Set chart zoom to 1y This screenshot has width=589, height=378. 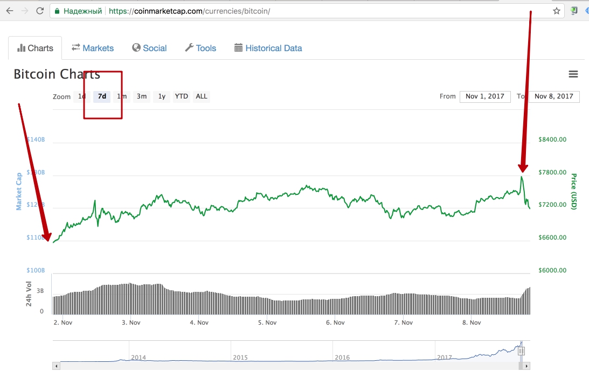[162, 96]
